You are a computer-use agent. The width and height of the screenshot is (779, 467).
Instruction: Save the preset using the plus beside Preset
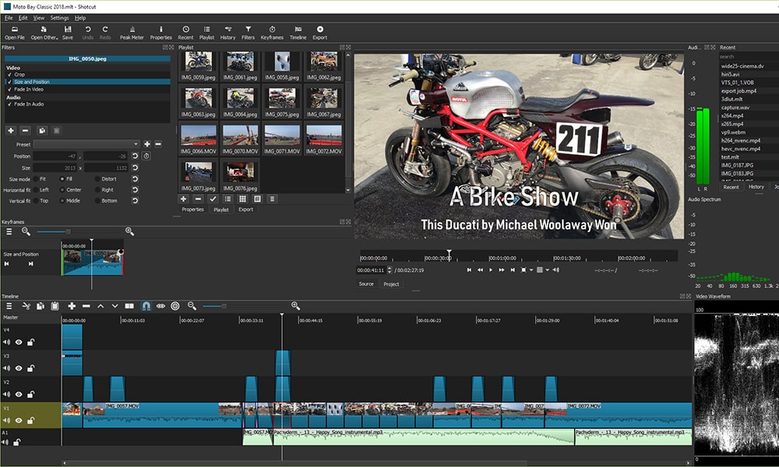147,144
